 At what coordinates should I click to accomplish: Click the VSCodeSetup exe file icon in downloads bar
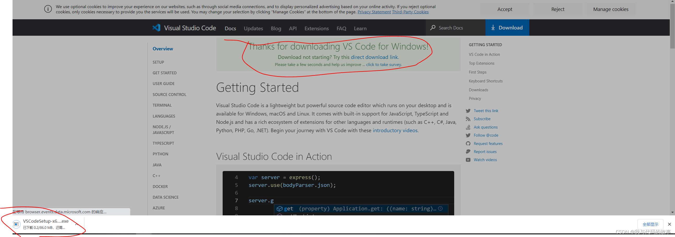pos(16,224)
